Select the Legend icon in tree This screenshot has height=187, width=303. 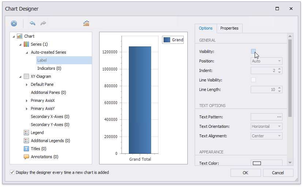(x=26, y=133)
